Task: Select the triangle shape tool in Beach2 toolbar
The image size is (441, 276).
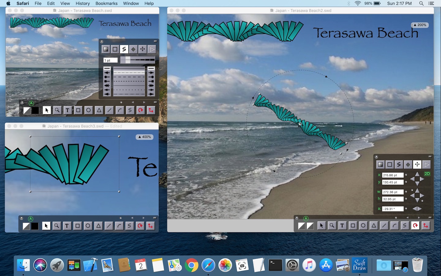Action: coord(374,226)
